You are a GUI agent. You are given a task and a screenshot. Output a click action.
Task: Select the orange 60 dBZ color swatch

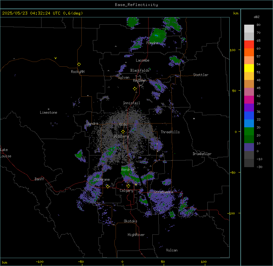click(x=249, y=52)
